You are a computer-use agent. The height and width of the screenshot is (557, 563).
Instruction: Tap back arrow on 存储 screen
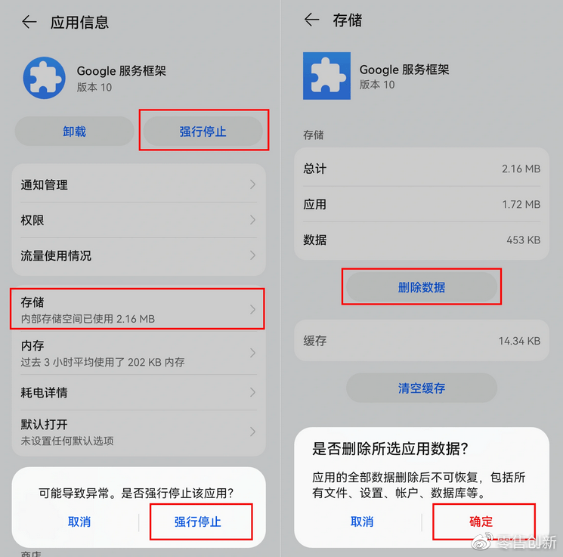311,20
